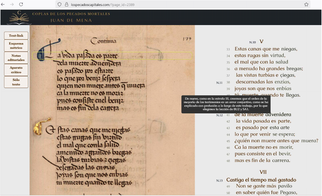This screenshot has width=322, height=196.
Task: Click the padlock site security icon
Action: pyautogui.click(x=66, y=4)
